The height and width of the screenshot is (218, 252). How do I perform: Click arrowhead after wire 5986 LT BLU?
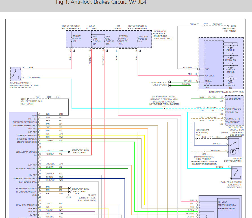pyautogui.click(x=69, y=152)
